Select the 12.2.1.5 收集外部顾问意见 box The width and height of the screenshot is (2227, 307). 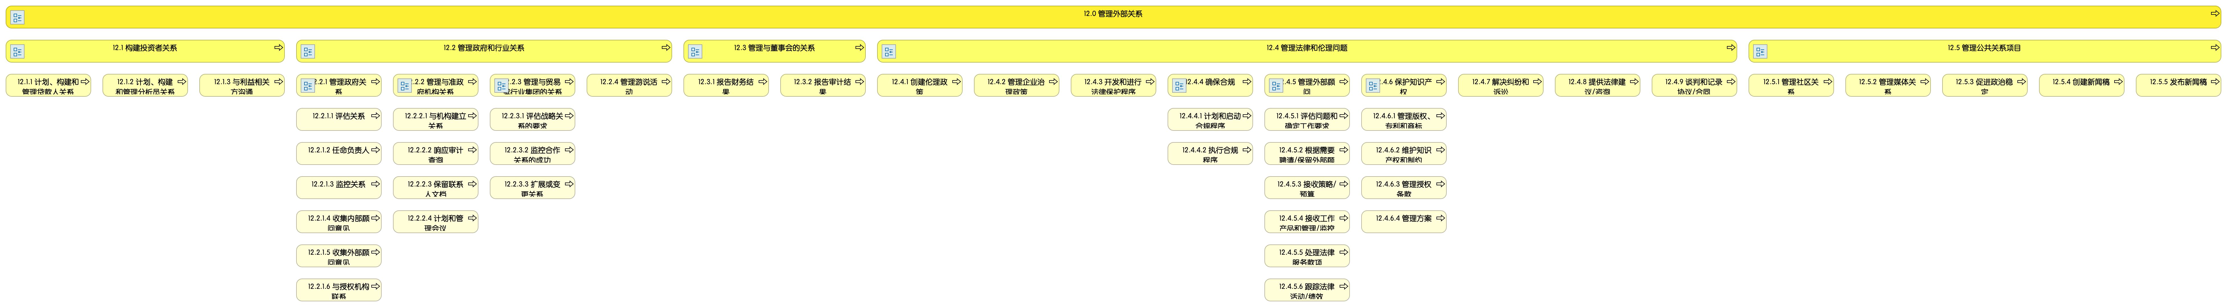(x=339, y=256)
